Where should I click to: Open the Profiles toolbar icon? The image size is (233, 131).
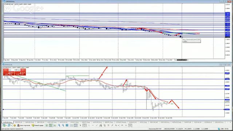9,125
